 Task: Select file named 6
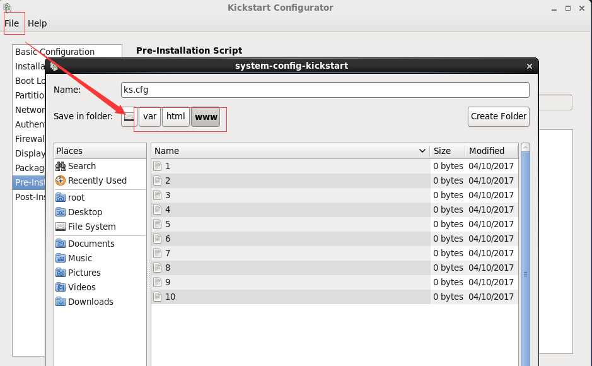coord(335,239)
